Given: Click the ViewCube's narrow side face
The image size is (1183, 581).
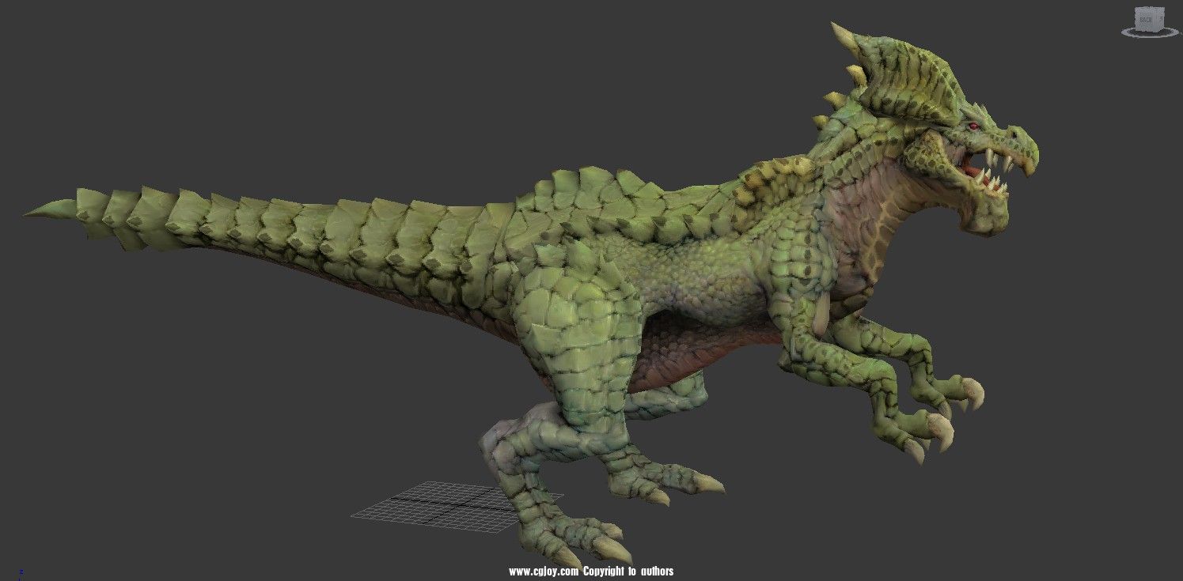Looking at the screenshot, I should coord(1160,18).
